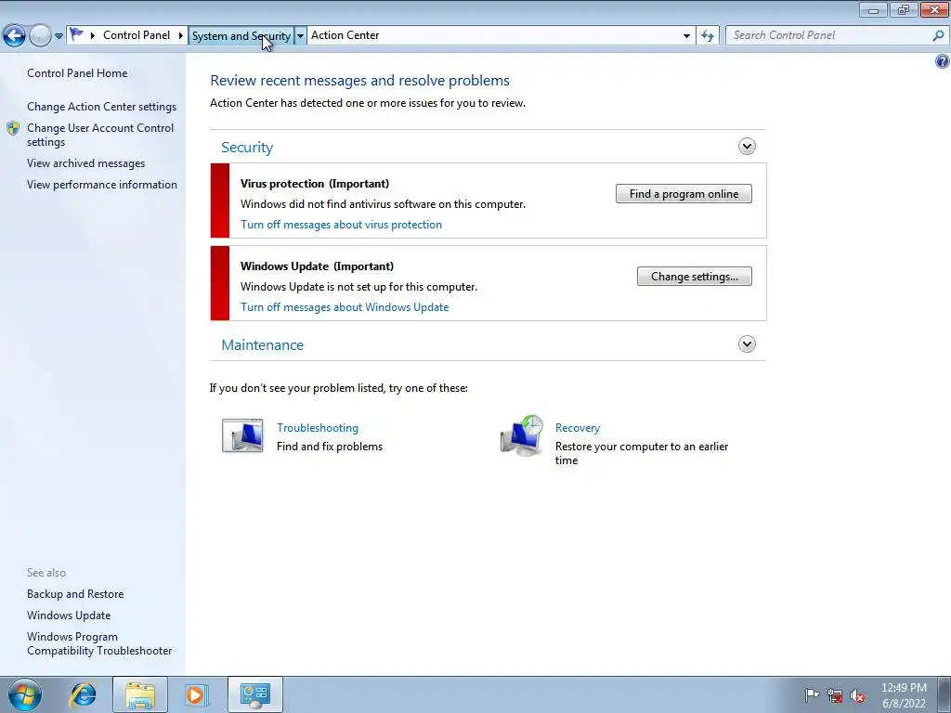Open Change User Account Control settings
The height and width of the screenshot is (713, 951).
point(100,135)
